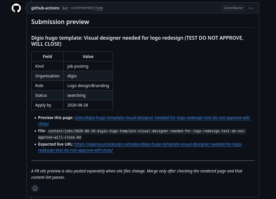
Task: Select the Digio hugo template job title heading
Action: (x=137, y=41)
